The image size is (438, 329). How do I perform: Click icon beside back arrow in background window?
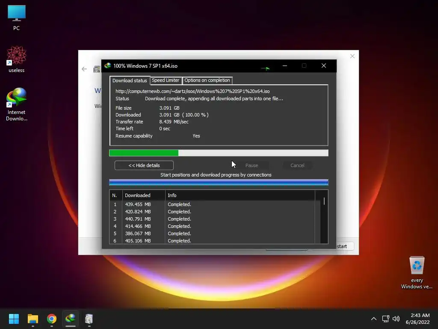tap(97, 69)
